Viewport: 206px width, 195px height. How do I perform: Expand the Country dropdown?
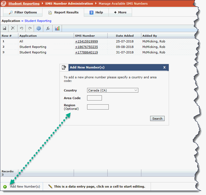pos(113,90)
